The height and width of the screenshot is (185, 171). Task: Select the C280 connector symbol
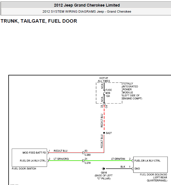[83, 153]
